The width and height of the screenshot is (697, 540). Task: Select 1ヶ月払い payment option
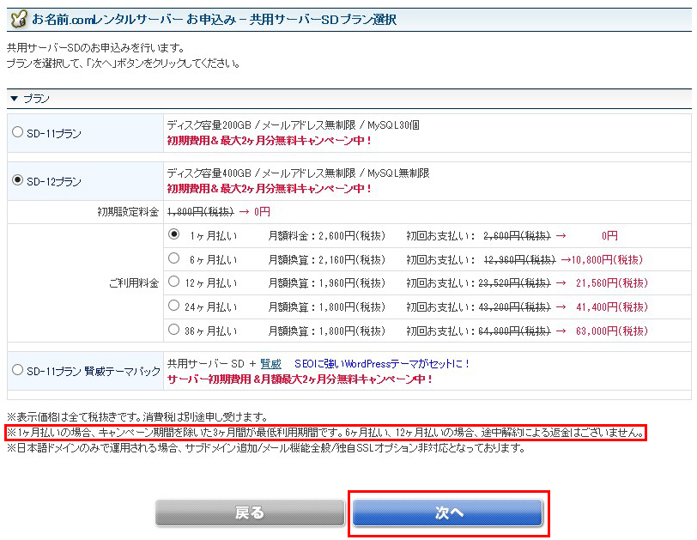[x=174, y=234]
